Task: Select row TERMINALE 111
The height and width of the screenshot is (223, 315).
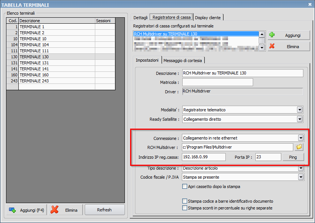Action: click(61, 51)
